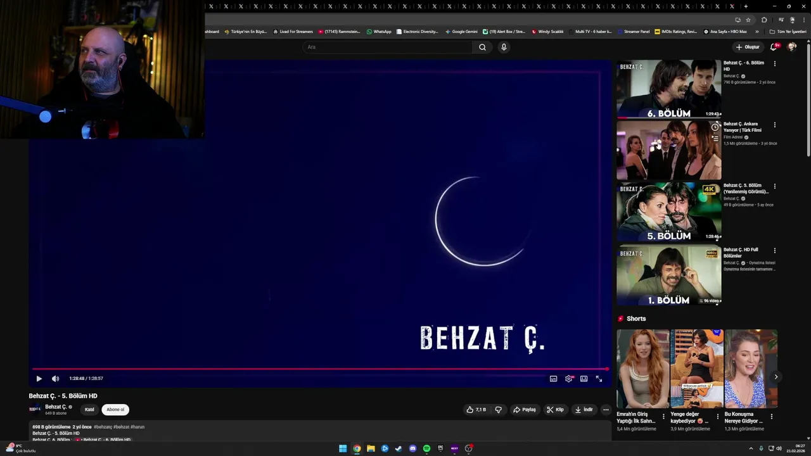Start voice search with microphone icon
The height and width of the screenshot is (456, 811).
pos(504,47)
